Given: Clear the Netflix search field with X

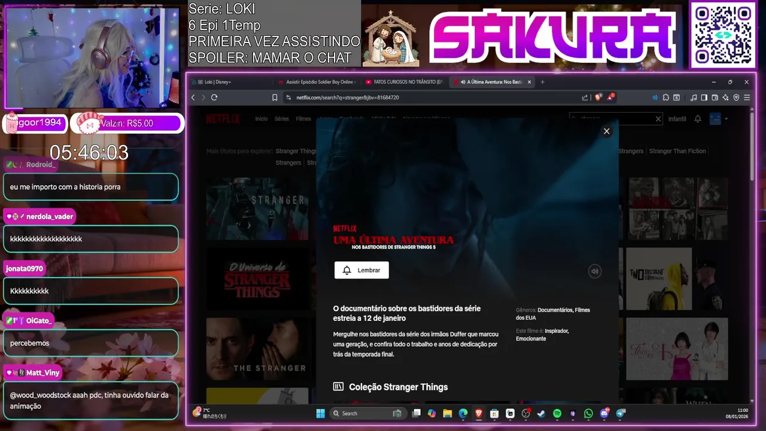Looking at the screenshot, I should pos(658,119).
